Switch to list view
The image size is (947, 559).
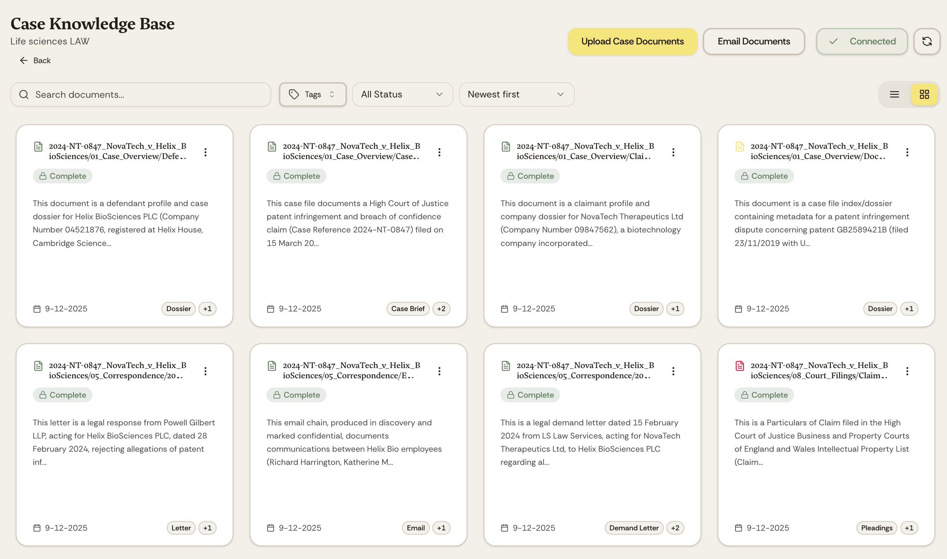(894, 94)
